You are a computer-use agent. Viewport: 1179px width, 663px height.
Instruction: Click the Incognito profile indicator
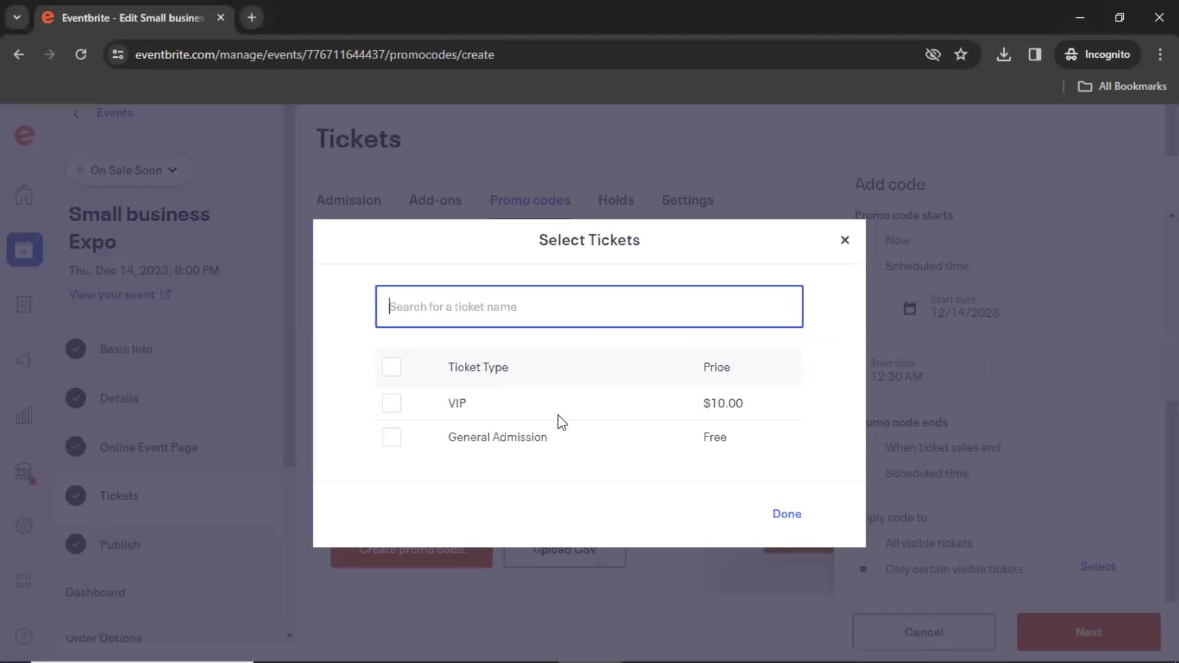tap(1097, 55)
